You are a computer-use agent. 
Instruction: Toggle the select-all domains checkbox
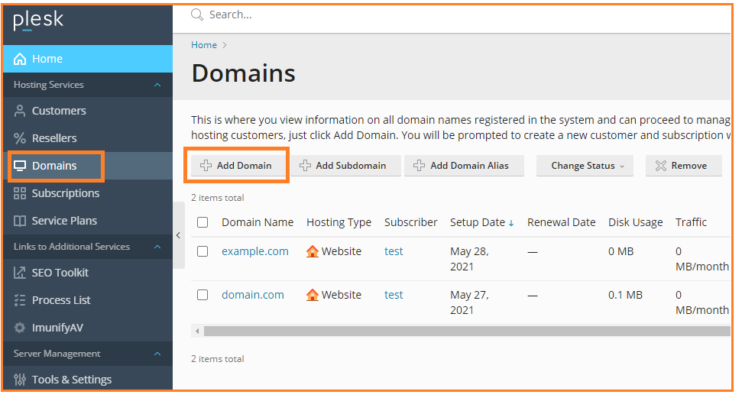coord(203,222)
